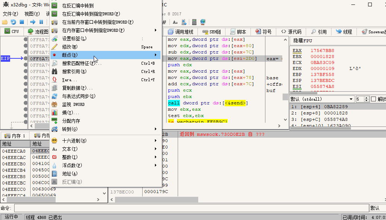Click the phone with arrow toolbar icon
The height and width of the screenshot is (220, 386).
coord(184,22)
